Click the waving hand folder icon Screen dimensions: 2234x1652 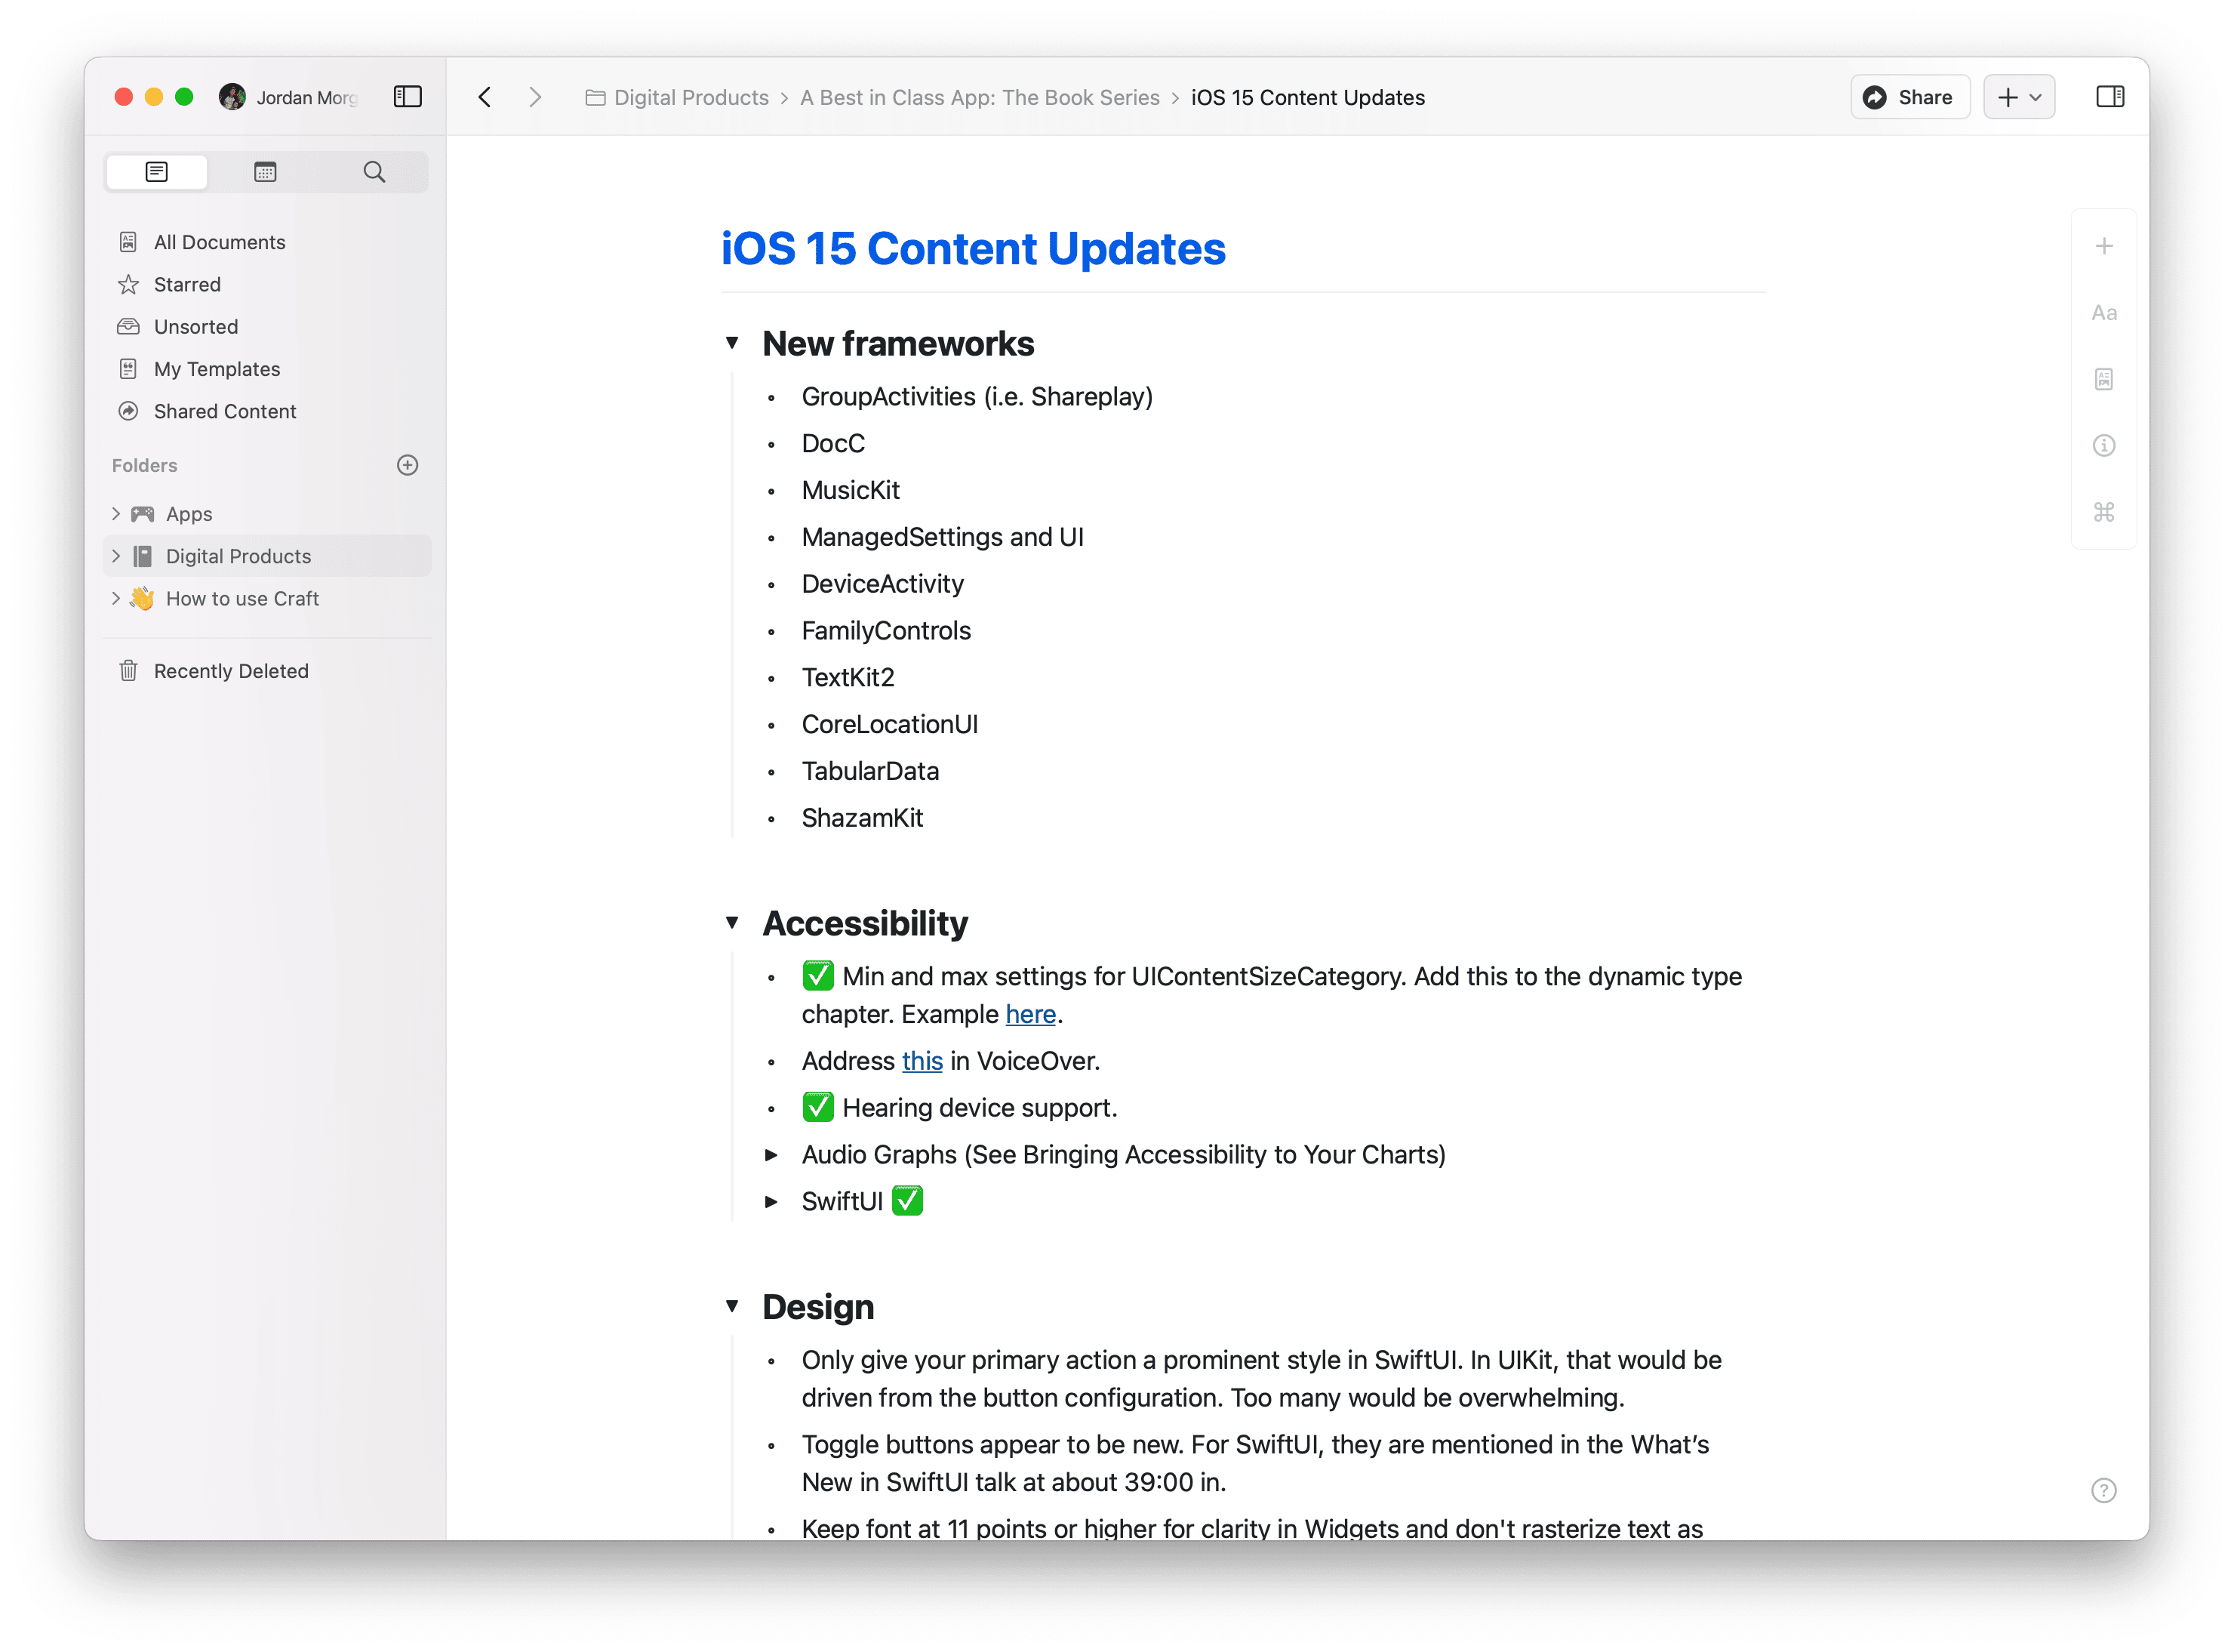(x=142, y=598)
